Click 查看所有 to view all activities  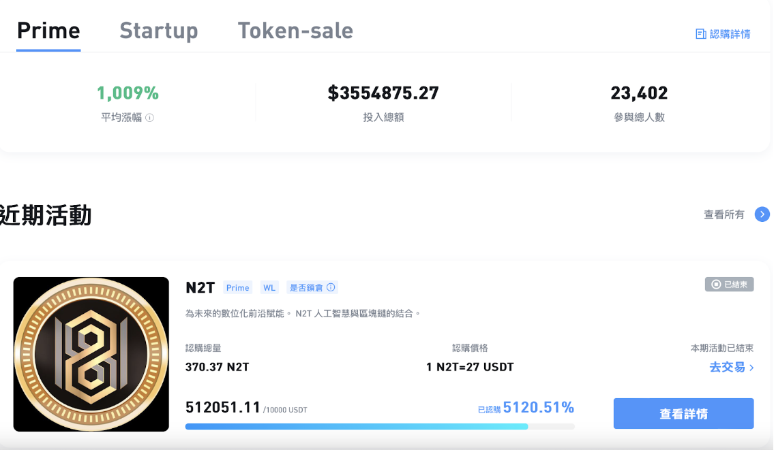point(723,215)
